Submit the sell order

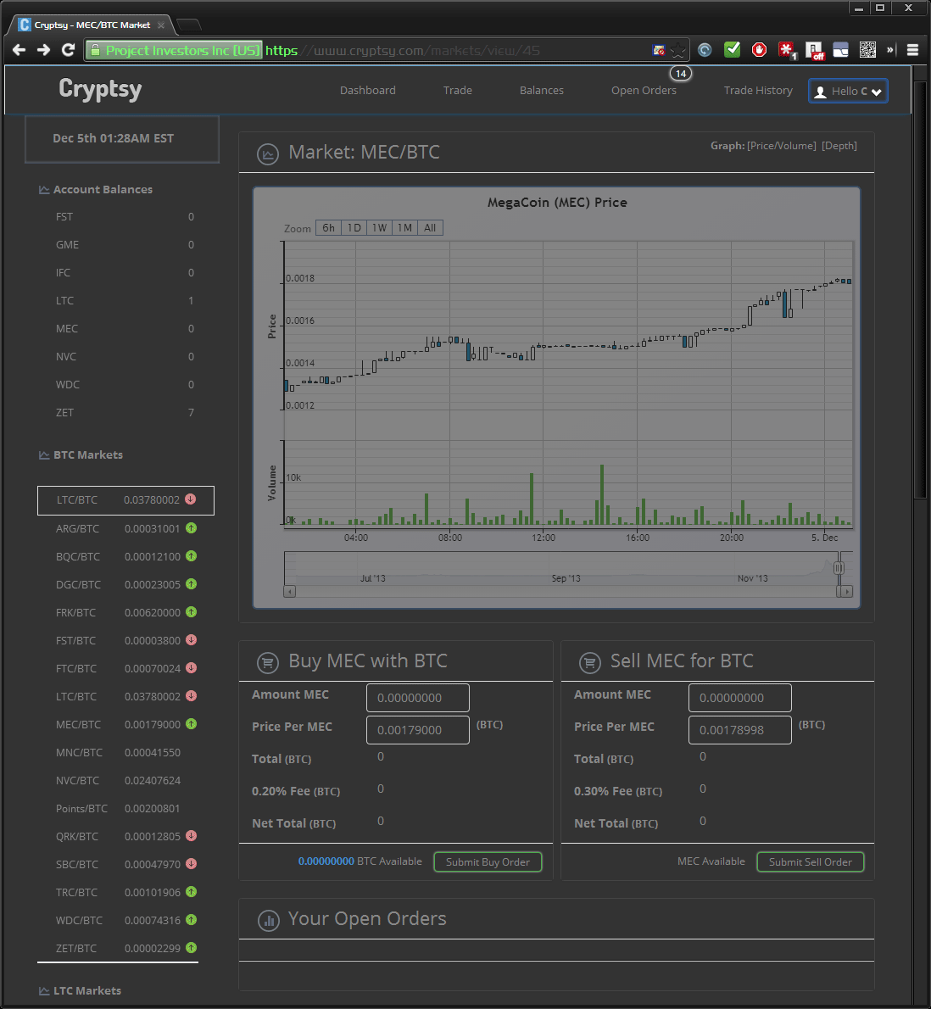810,862
